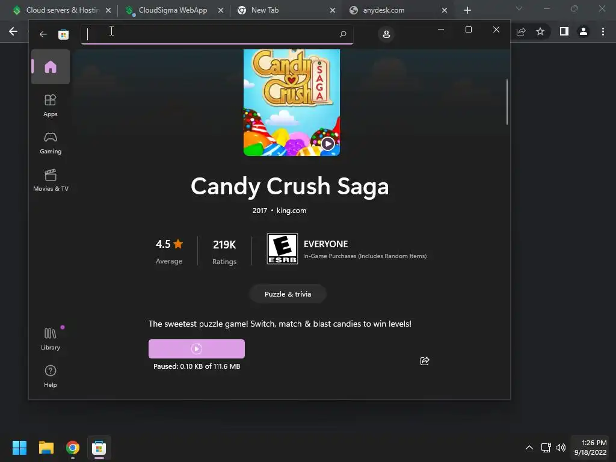This screenshot has width=616, height=462.
Task: Open the volume control in tray
Action: pos(561,448)
